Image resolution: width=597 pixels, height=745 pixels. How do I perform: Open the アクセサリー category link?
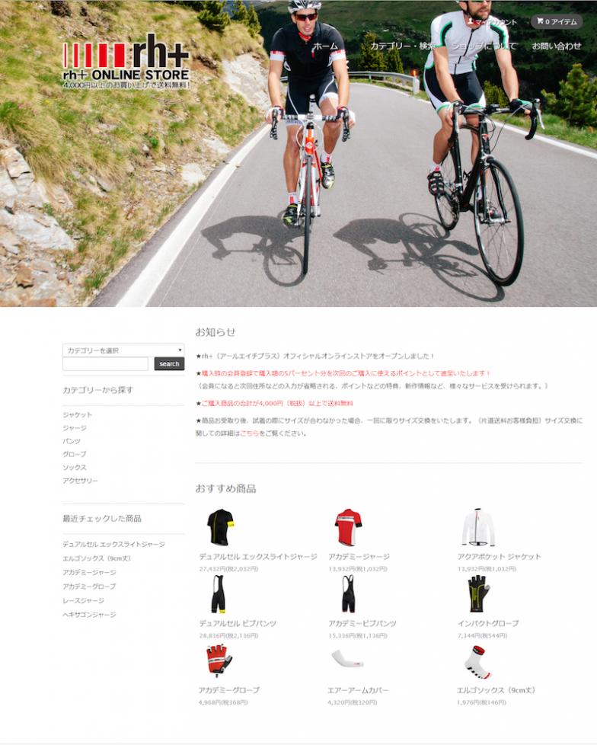click(x=80, y=481)
